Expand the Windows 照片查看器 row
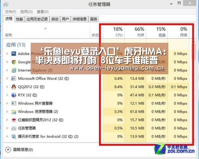199x159 pixels. (x=7, y=103)
